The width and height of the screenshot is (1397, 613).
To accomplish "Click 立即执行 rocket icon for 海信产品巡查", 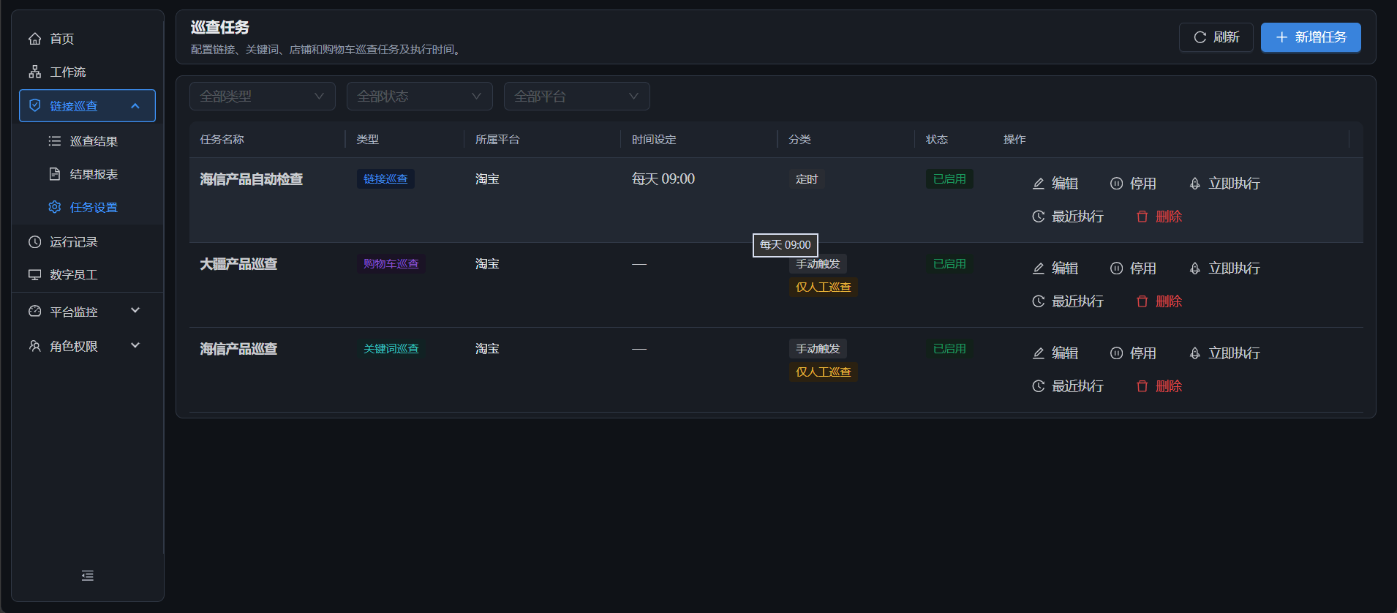I will pos(1195,353).
